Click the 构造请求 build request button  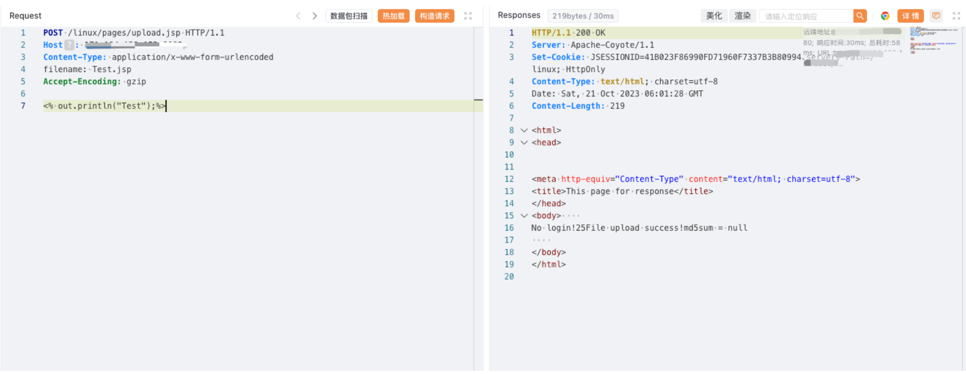tap(434, 16)
